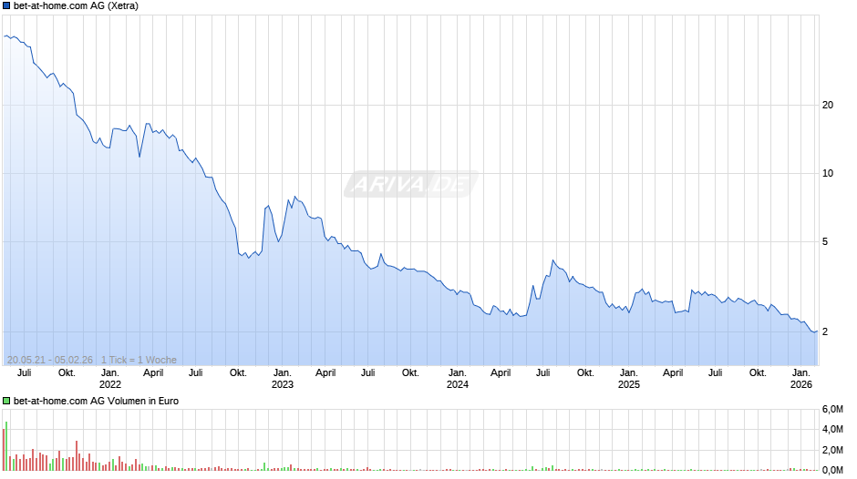Click the date range text '20.05.21 - 05.02.26'
Screen dimensions: 857x479
click(50, 360)
